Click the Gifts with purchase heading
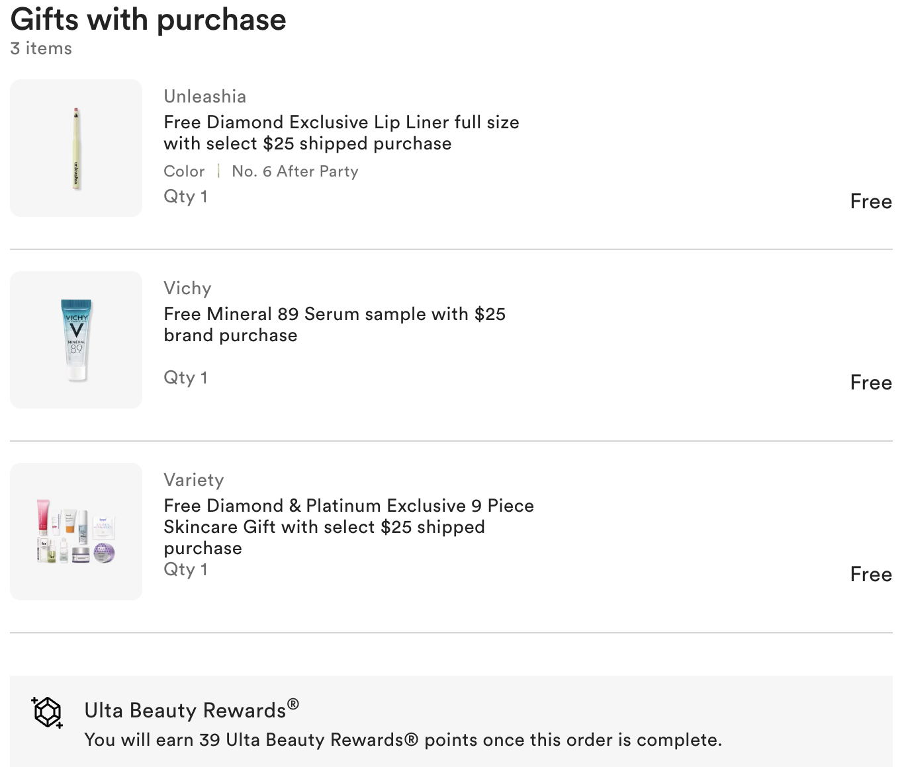 click(148, 20)
